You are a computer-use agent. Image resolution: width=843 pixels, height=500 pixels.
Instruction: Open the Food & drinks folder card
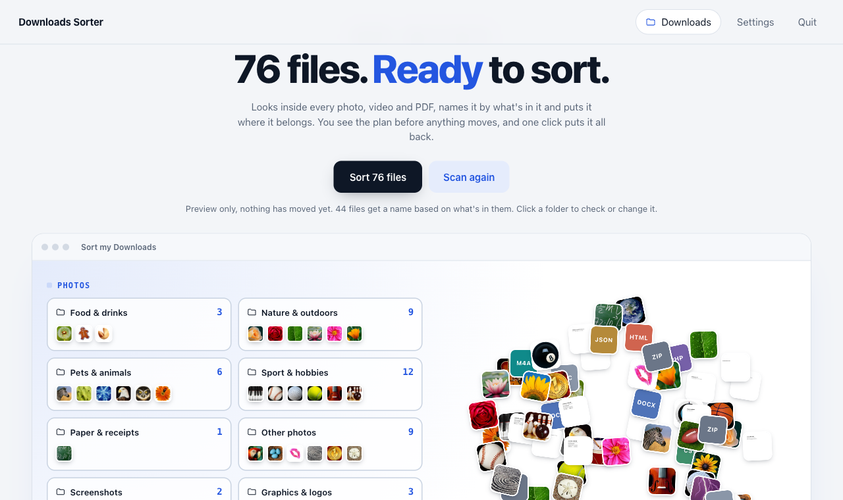click(x=139, y=324)
